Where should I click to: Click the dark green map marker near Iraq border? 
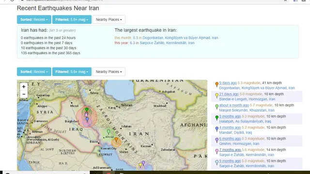(x=87, y=110)
